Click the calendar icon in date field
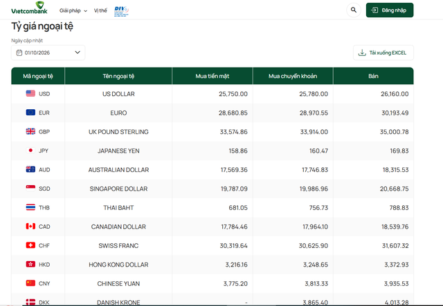Viewport: 443px width, 306px height. pos(19,52)
